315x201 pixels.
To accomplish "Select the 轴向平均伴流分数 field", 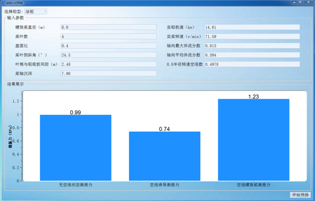I will [251, 55].
